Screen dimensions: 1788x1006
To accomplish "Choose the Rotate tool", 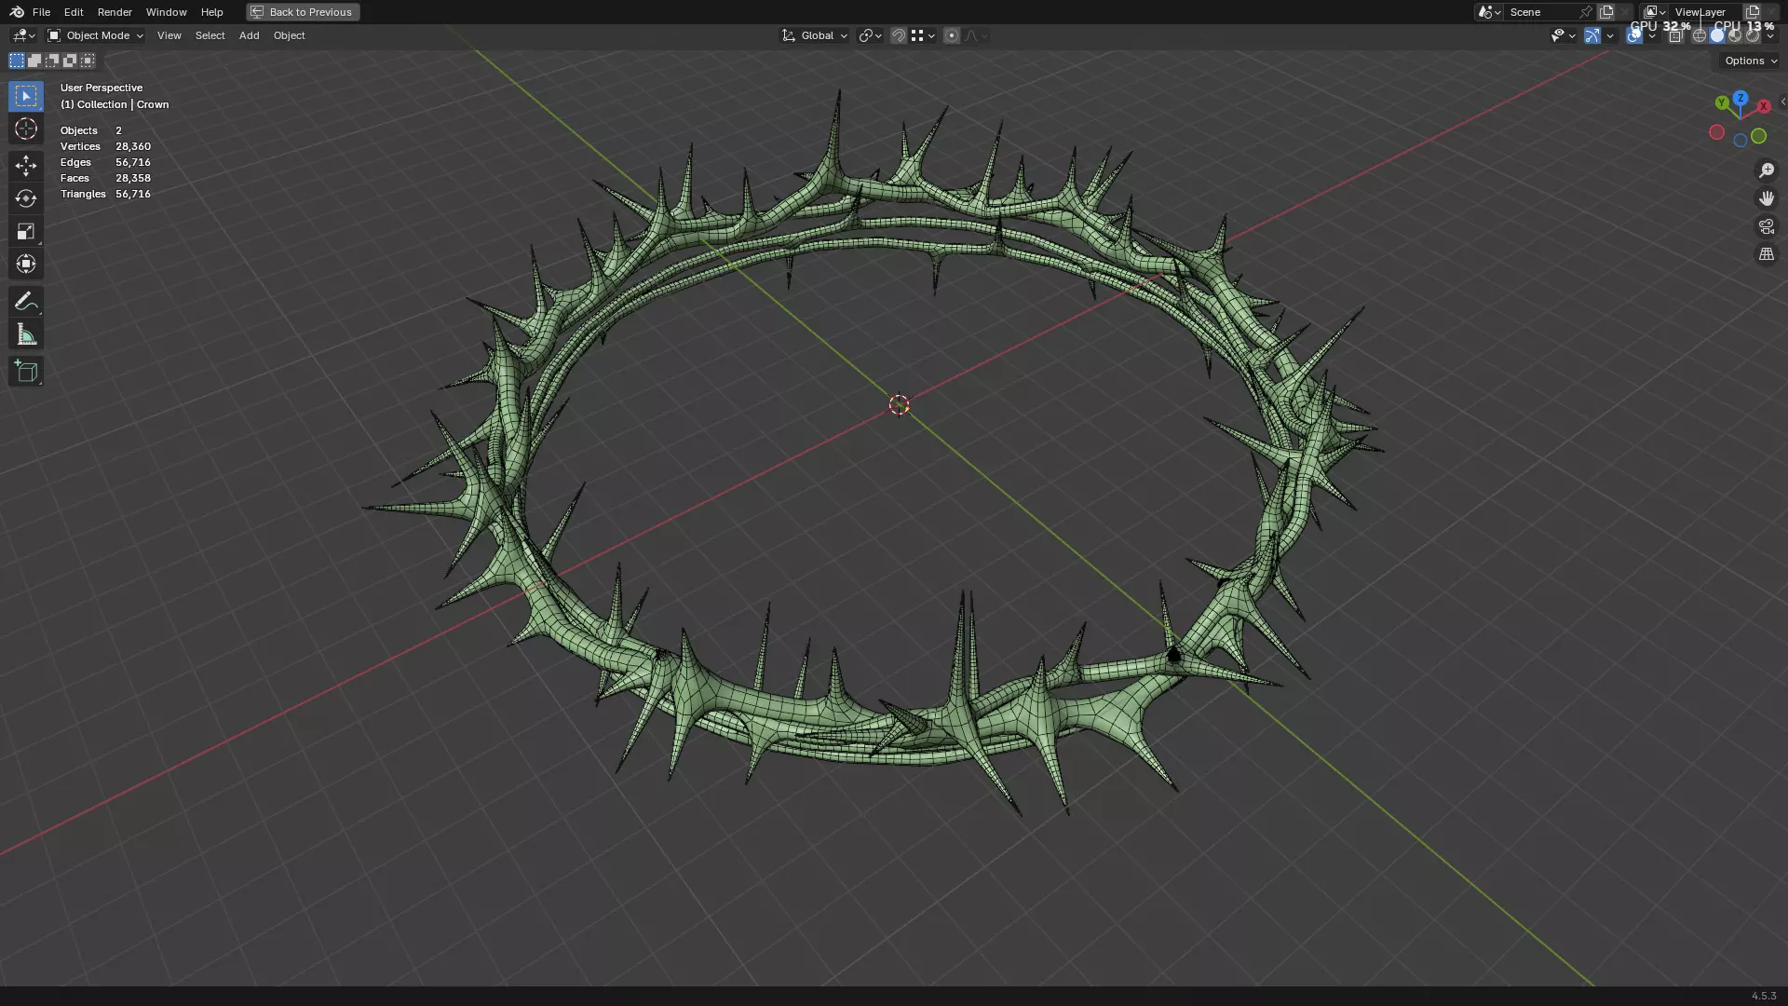I will coord(26,198).
